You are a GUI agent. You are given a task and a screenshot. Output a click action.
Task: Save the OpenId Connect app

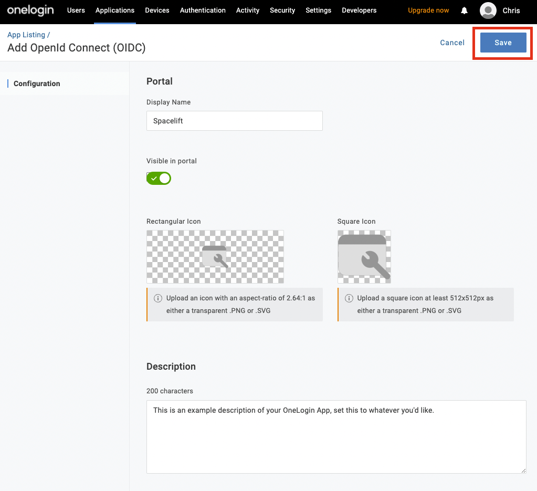pos(502,43)
